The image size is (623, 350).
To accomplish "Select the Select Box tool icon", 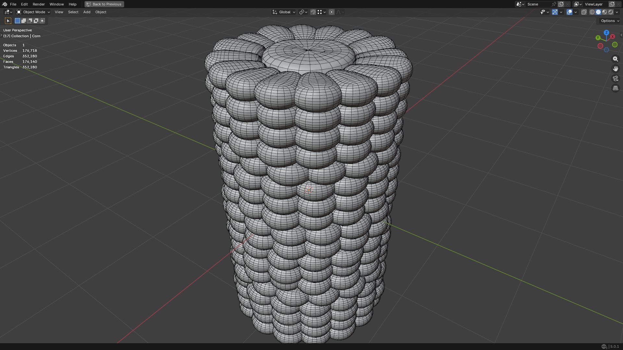I will pos(8,21).
